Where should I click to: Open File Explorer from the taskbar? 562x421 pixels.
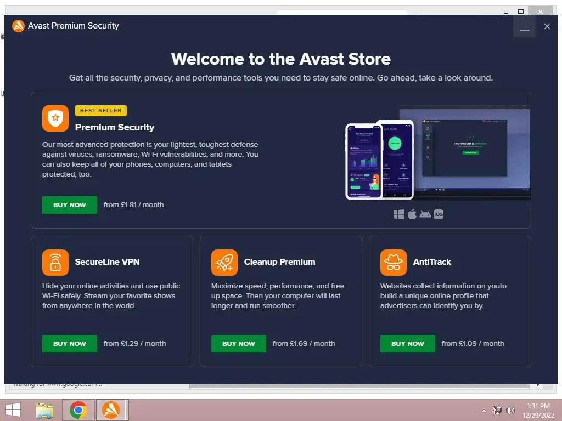tap(45, 410)
